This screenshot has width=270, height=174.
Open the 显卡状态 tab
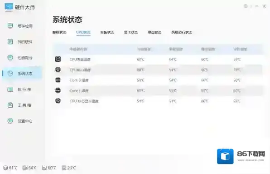click(131, 32)
